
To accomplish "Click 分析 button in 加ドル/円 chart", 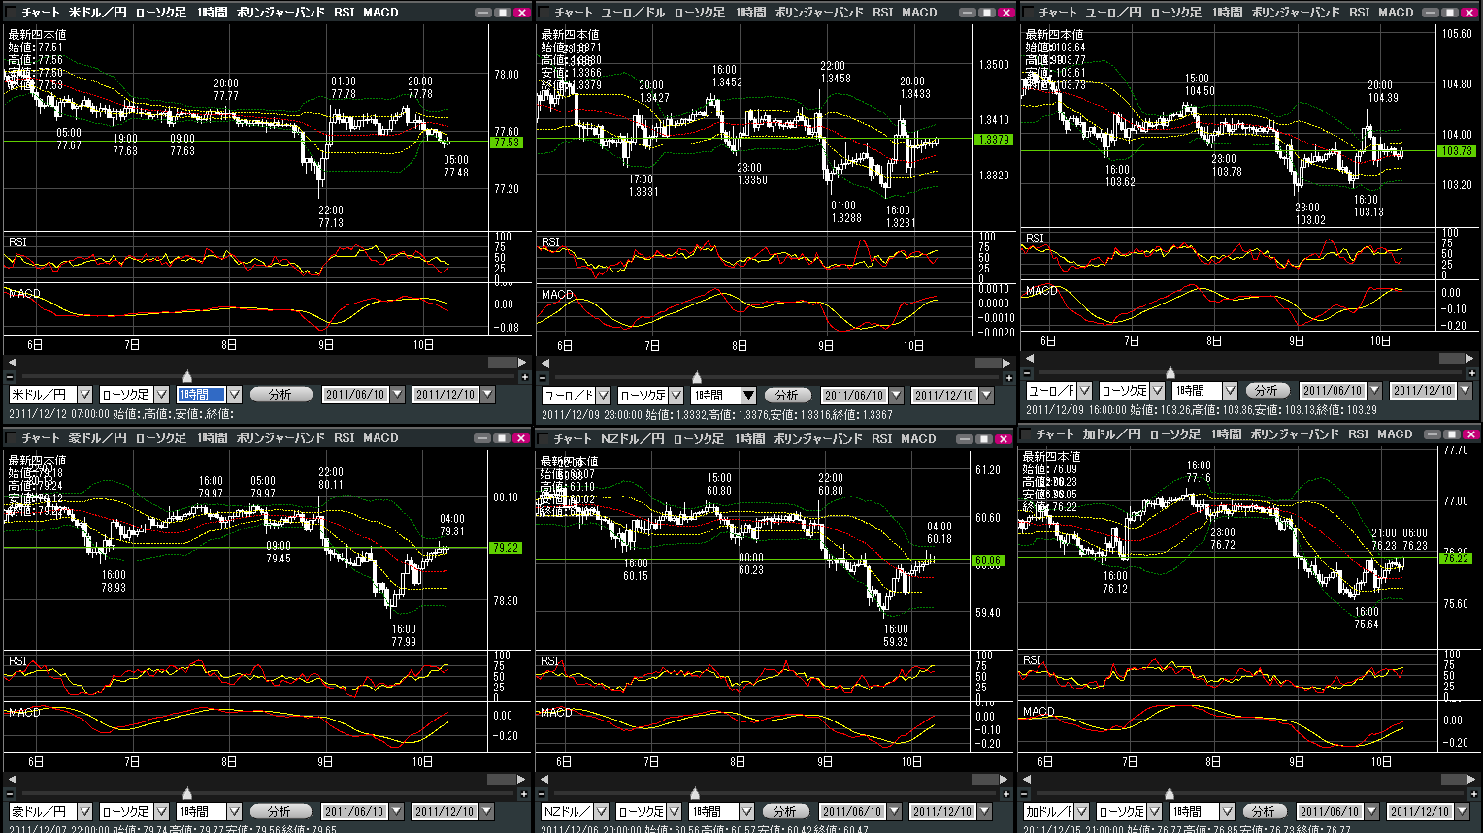I will (x=1264, y=811).
